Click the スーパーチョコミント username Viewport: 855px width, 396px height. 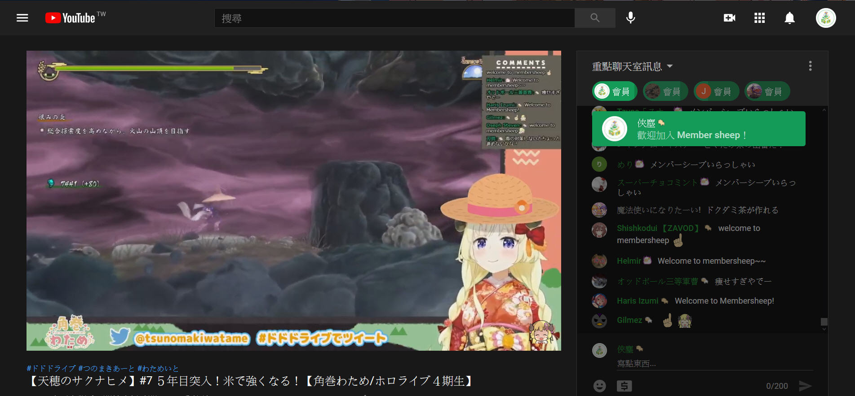[x=658, y=183]
